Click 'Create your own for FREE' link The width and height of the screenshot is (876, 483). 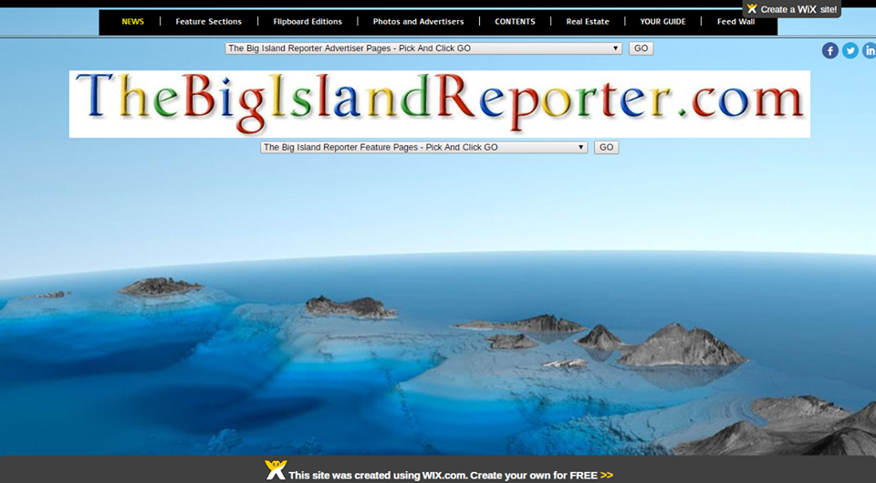pyautogui.click(x=534, y=475)
